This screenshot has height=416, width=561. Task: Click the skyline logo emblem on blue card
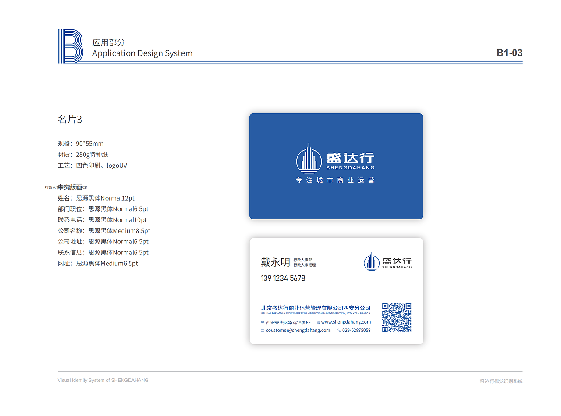(x=309, y=158)
